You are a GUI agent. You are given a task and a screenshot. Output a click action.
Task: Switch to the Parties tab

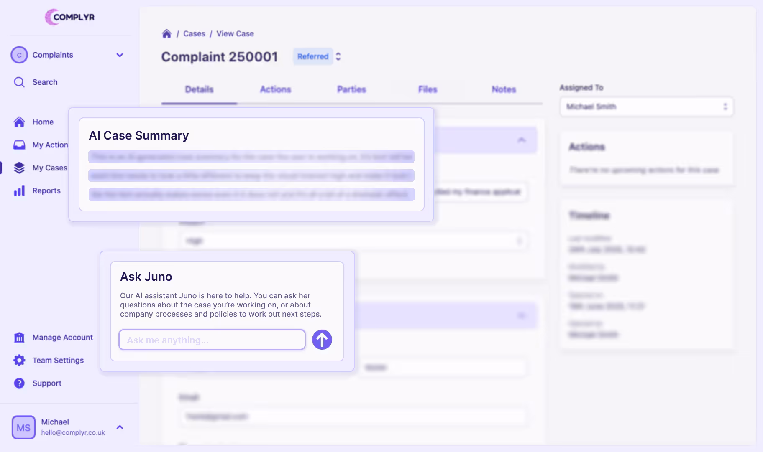click(x=351, y=89)
